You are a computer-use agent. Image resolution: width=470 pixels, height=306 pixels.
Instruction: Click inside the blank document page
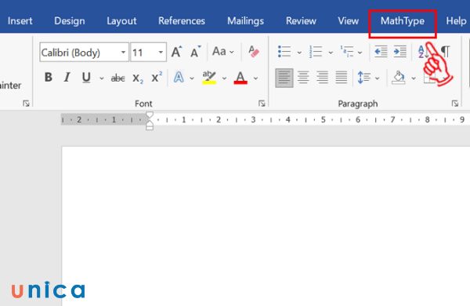pyautogui.click(x=266, y=226)
